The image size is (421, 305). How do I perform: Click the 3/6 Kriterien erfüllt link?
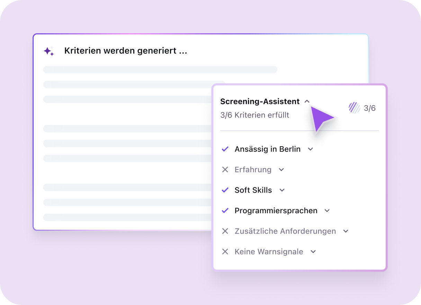(255, 115)
